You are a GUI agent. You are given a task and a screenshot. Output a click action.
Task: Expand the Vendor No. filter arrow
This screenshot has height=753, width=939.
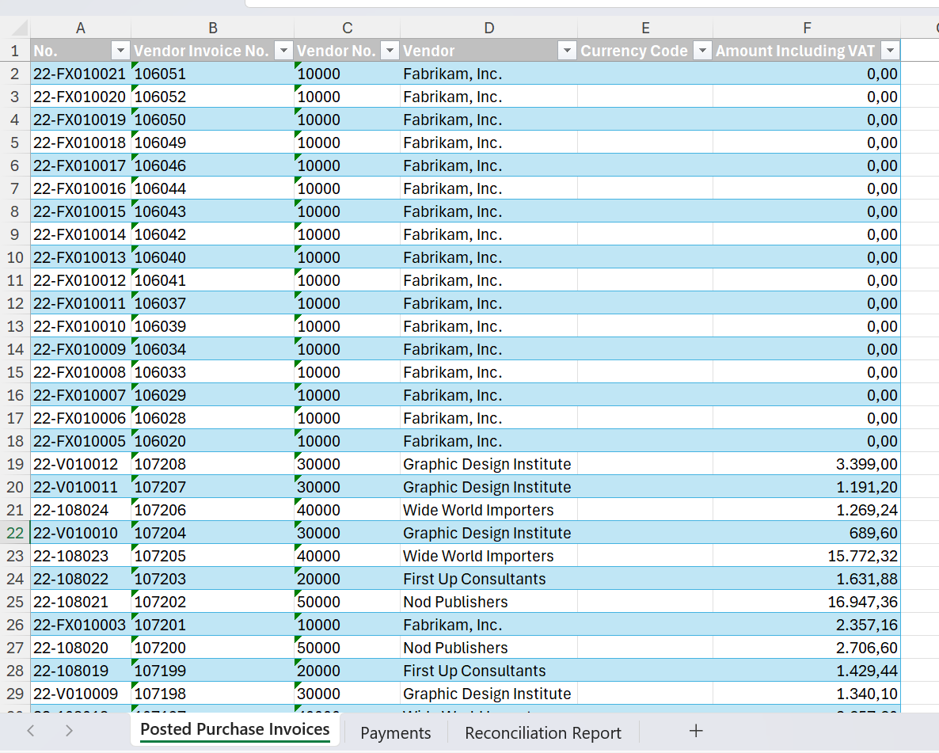pyautogui.click(x=390, y=51)
